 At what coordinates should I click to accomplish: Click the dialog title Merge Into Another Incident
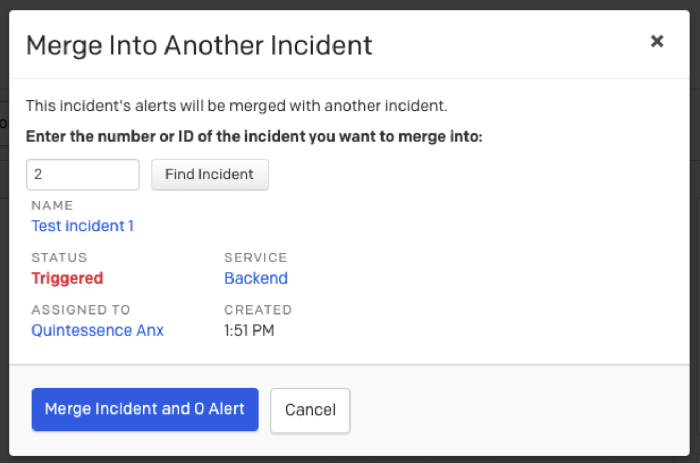[199, 45]
